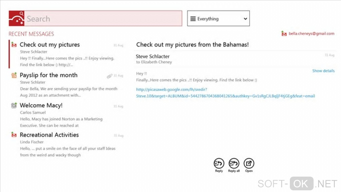
Task: Click in the Search input field
Action: click(104, 19)
